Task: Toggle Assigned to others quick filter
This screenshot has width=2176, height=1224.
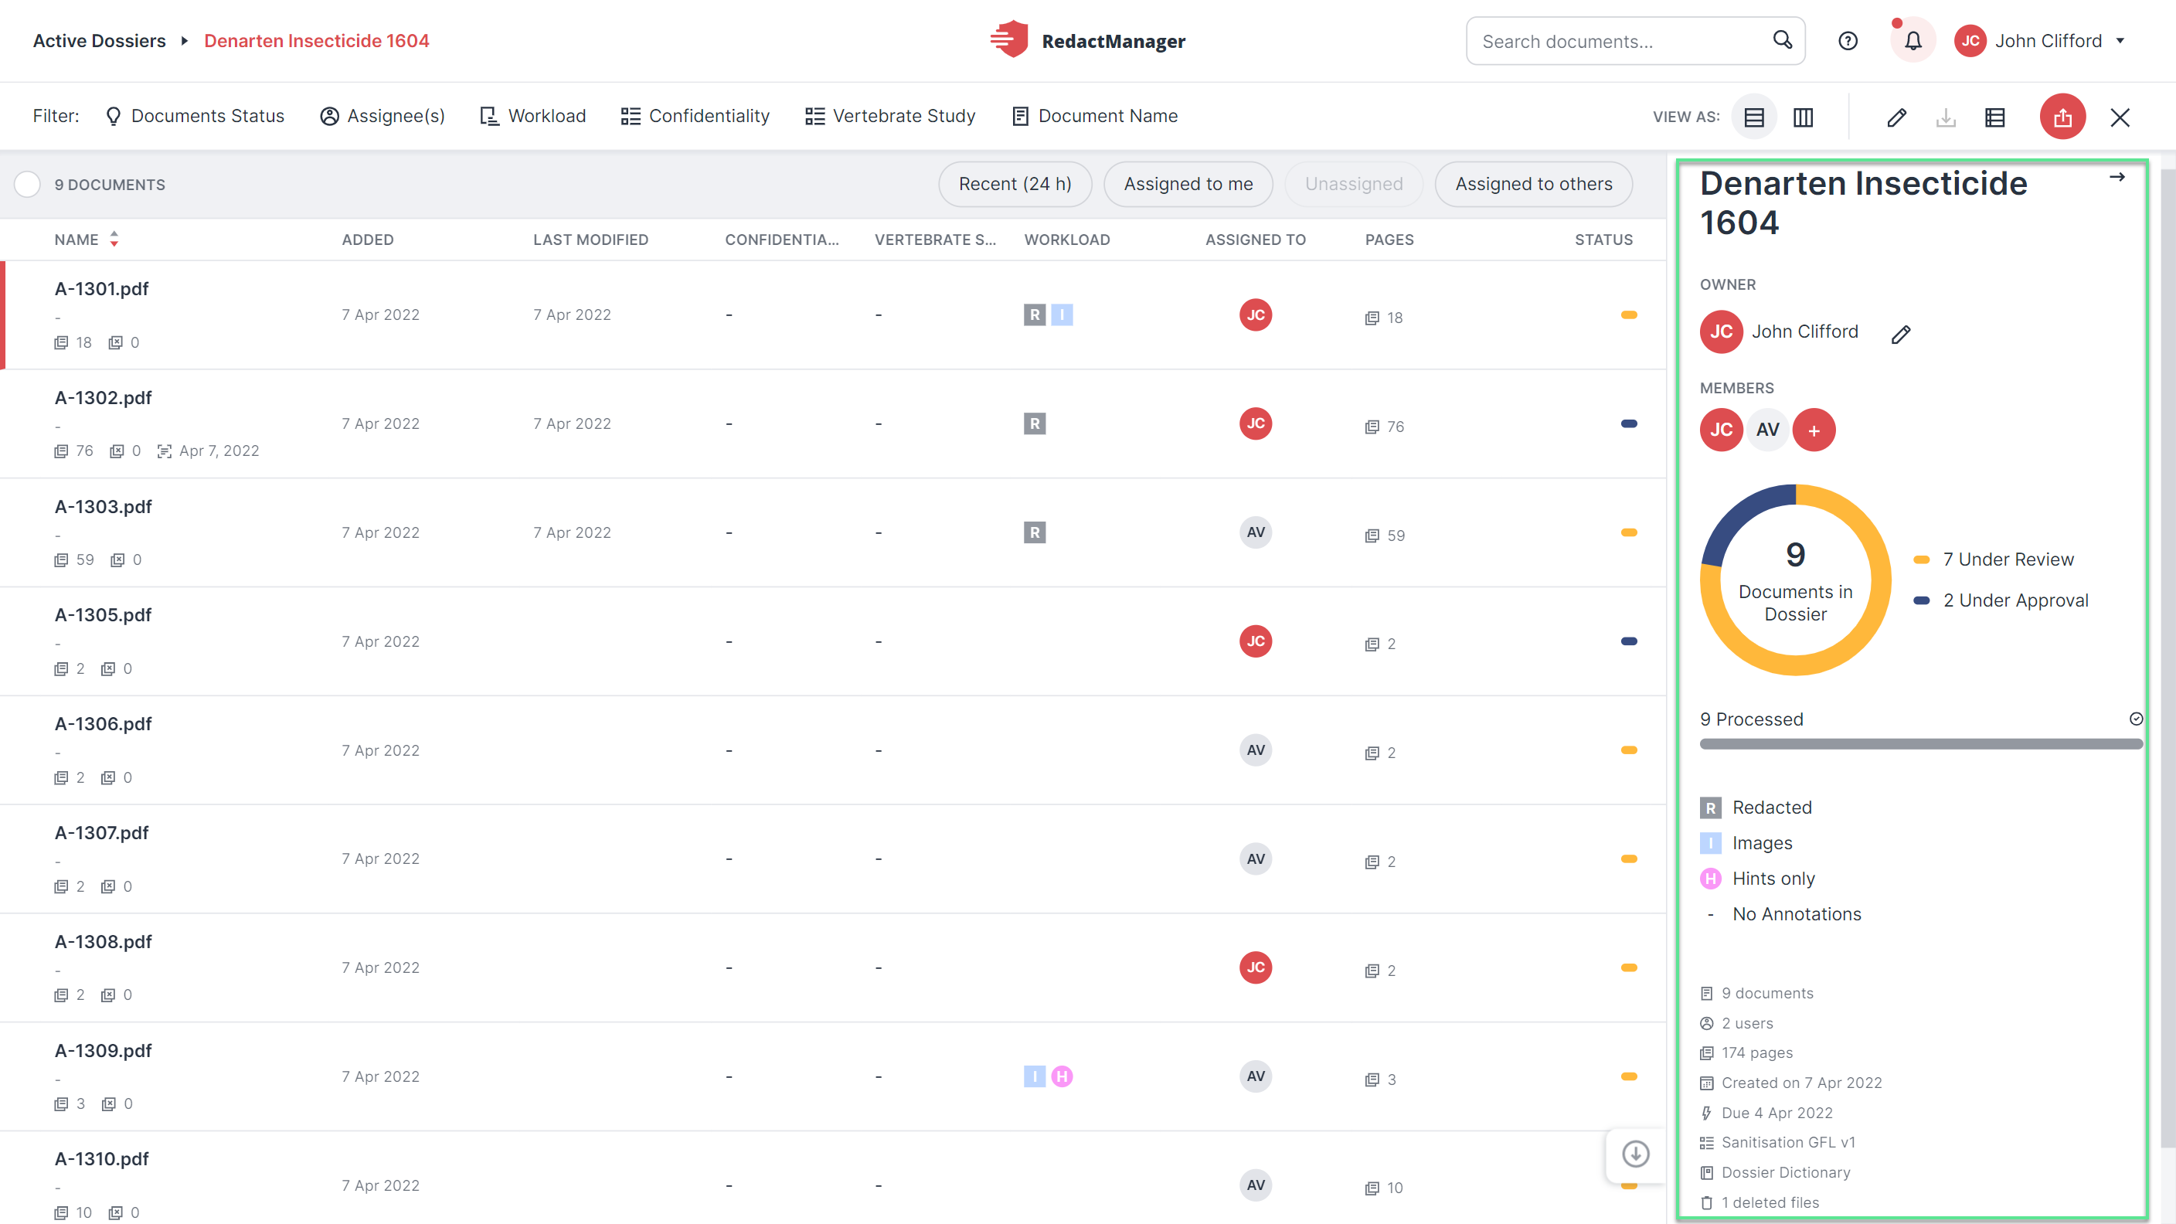Action: pos(1533,184)
